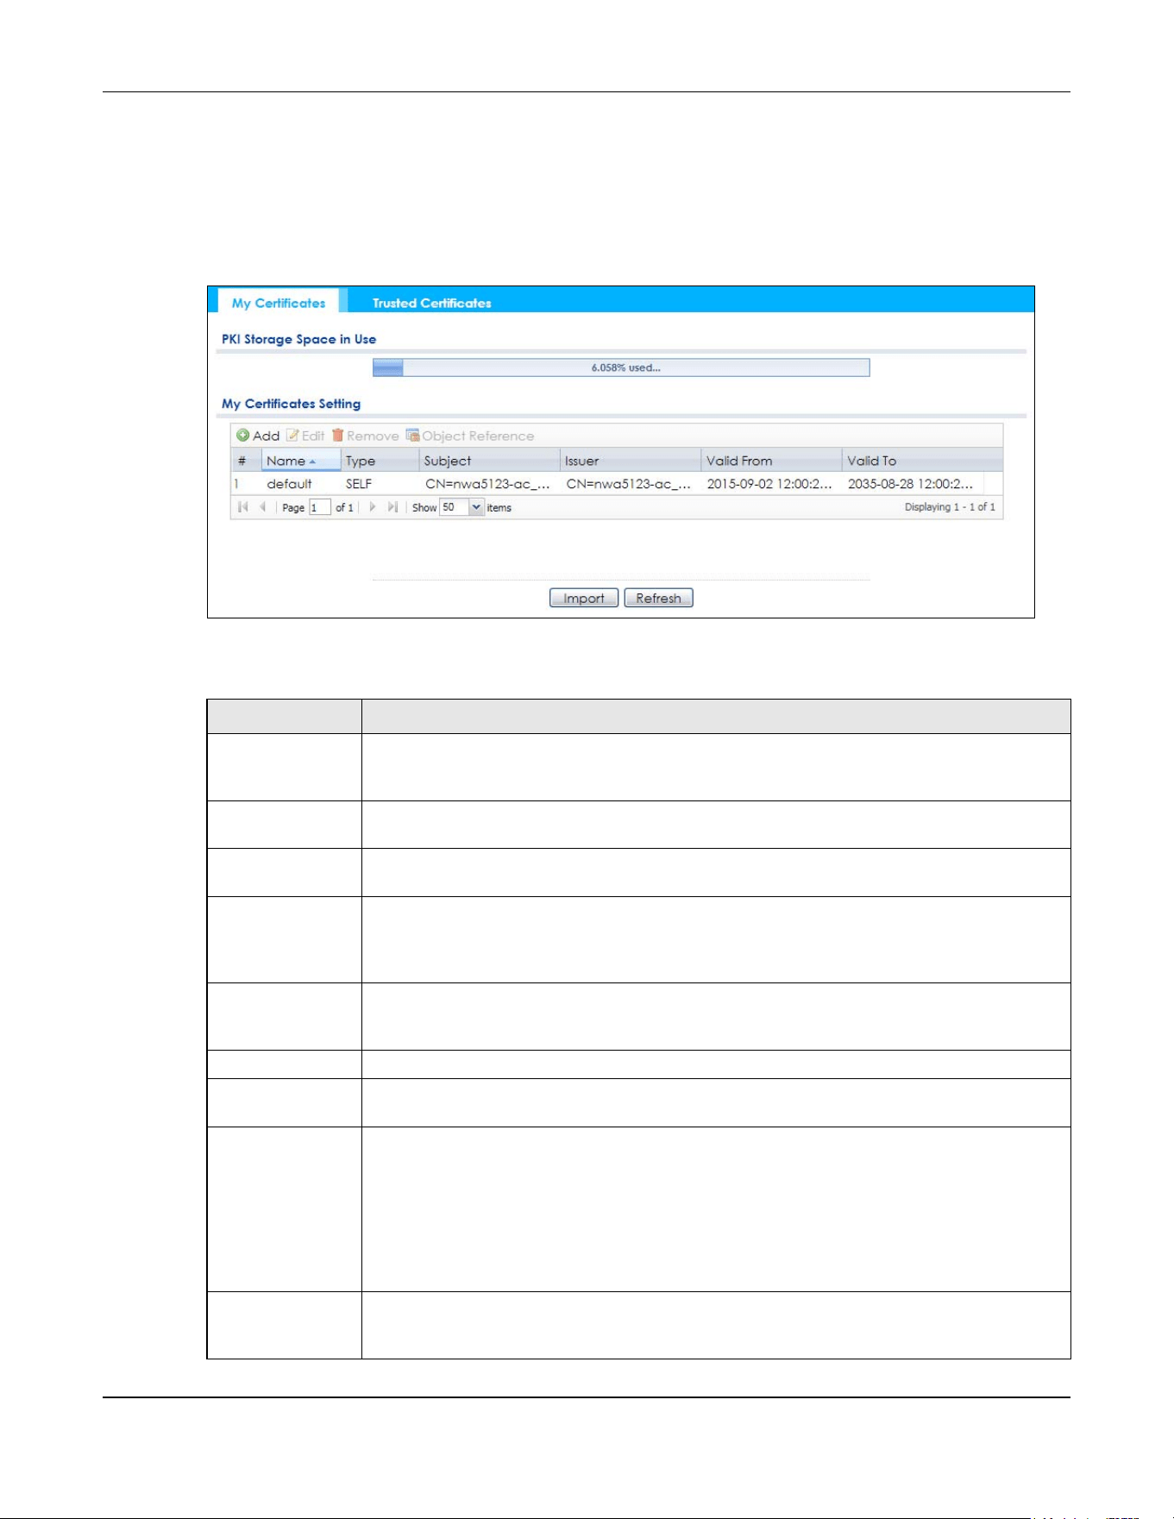Switch to My Certificates tab
The image size is (1174, 1519).
click(x=279, y=303)
